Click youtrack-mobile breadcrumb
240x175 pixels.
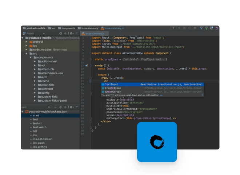34,28
